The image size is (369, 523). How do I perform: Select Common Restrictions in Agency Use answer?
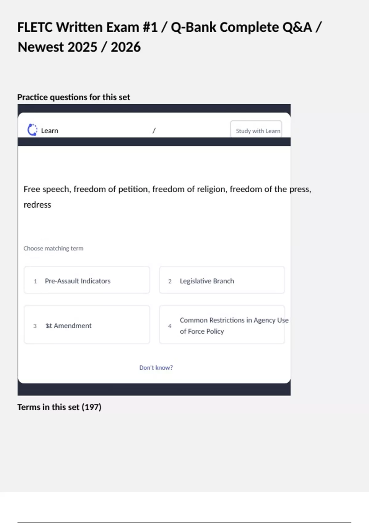click(x=222, y=325)
